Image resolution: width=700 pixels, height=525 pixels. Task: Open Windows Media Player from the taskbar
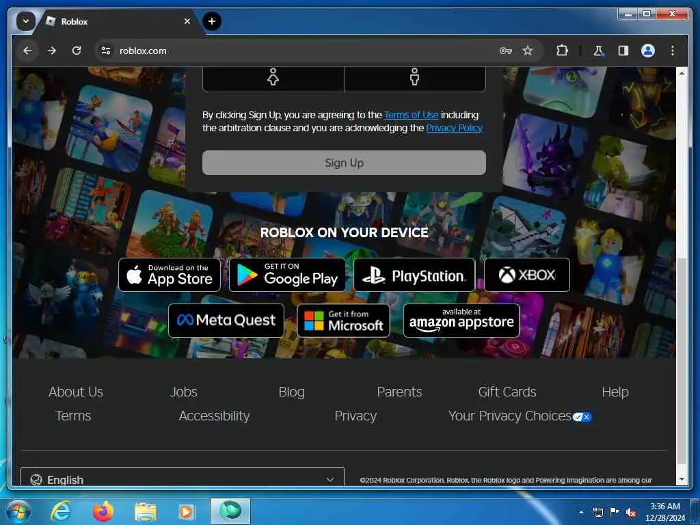pyautogui.click(x=186, y=511)
